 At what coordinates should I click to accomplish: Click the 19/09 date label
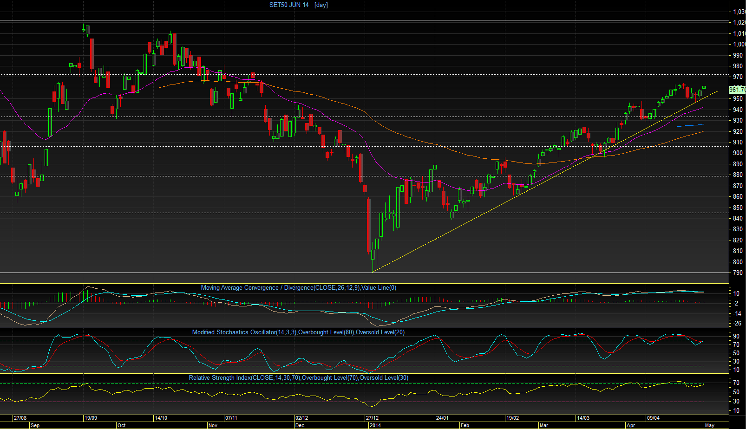(x=91, y=418)
